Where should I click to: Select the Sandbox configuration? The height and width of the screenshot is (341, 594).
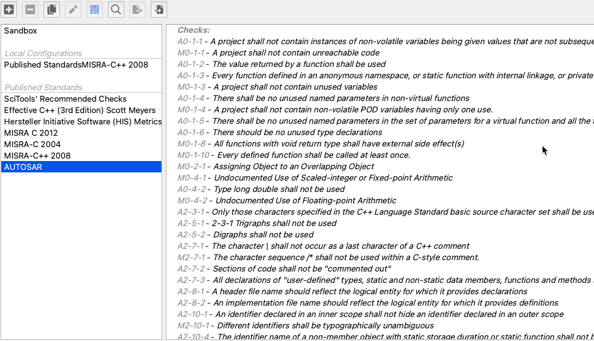[x=81, y=31]
